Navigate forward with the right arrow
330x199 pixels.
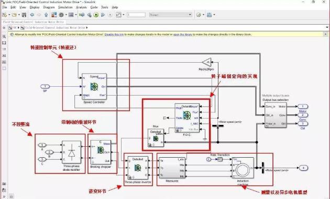click(x=39, y=15)
